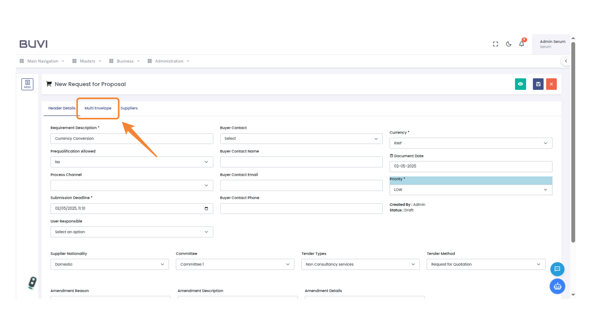592x333 pixels.
Task: Open the calendar picker in Submission Deadline
Action: 206,209
